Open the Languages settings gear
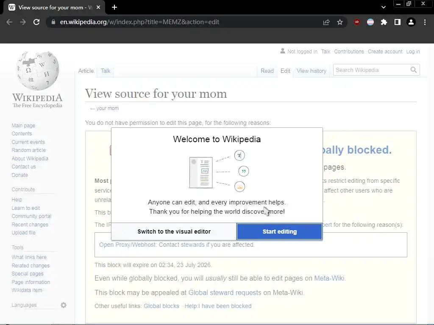The height and width of the screenshot is (325, 434). tap(64, 305)
